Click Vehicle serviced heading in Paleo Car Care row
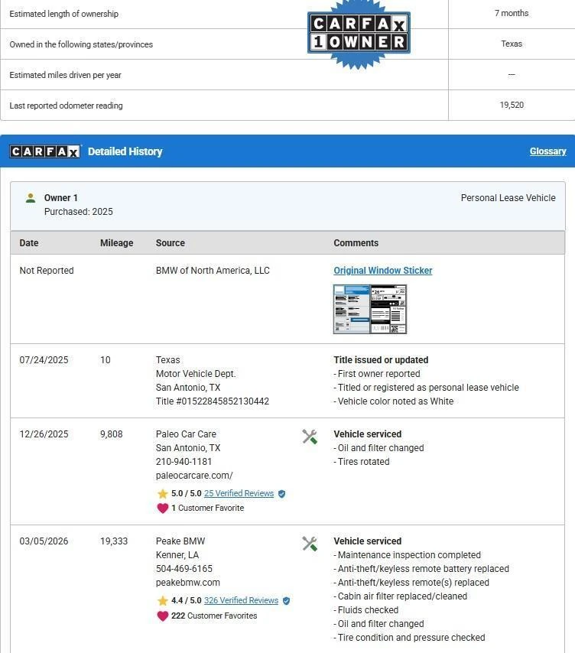This screenshot has width=575, height=653. (x=368, y=434)
